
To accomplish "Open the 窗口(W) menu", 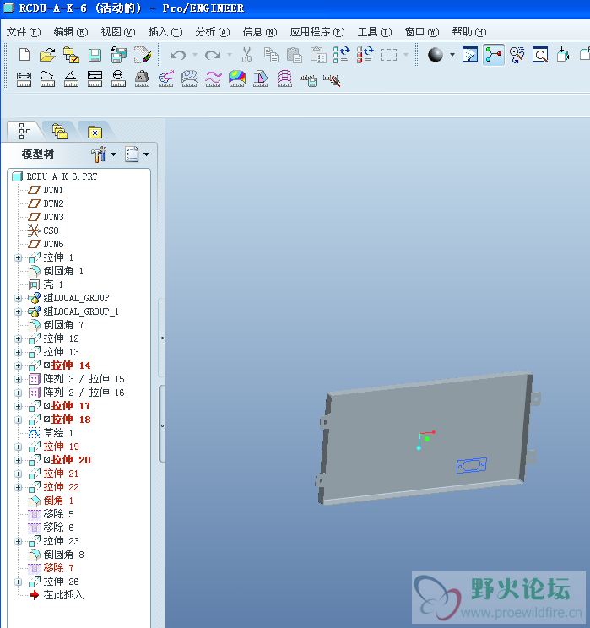I will [422, 31].
